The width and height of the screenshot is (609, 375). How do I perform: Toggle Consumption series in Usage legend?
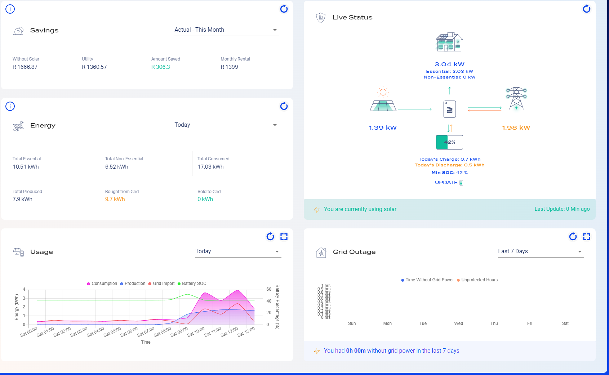102,284
